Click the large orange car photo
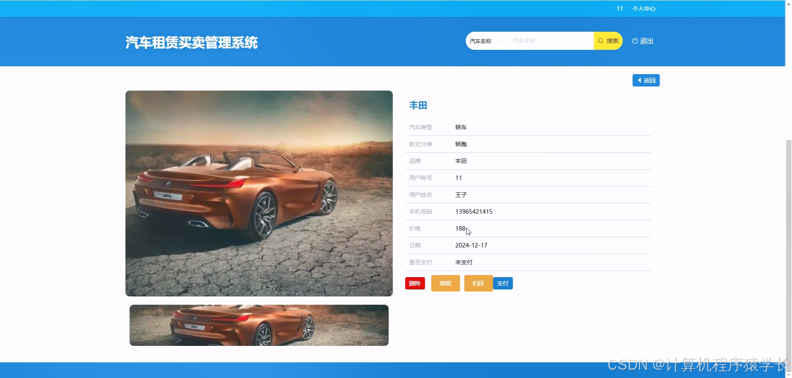Viewport: 792px width, 378px height. [x=259, y=194]
